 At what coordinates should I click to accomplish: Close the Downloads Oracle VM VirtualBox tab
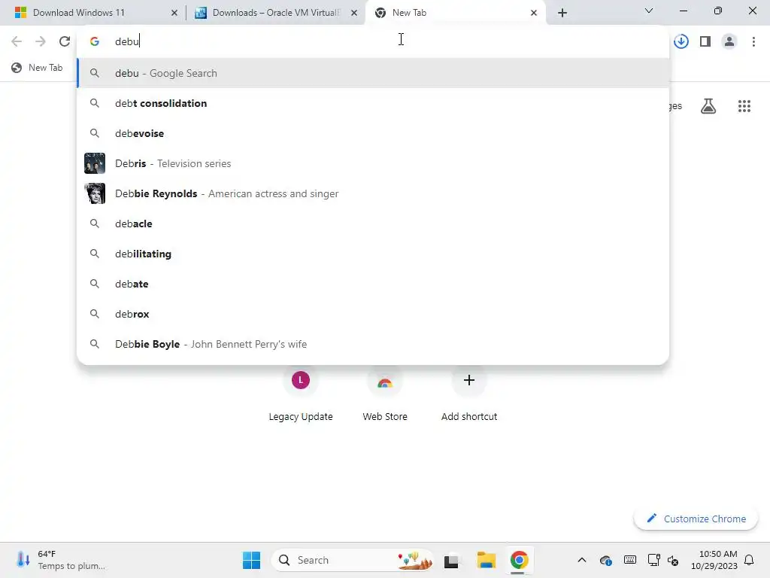tap(354, 13)
